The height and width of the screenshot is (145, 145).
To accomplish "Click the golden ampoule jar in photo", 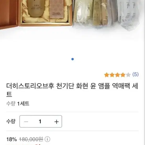I will [x=36, y=8].
